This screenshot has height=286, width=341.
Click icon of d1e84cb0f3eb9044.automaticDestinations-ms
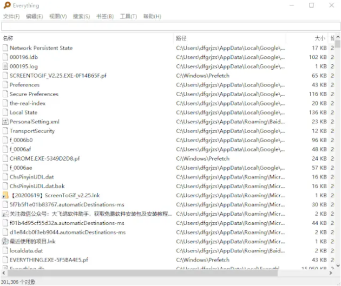click(x=5, y=232)
